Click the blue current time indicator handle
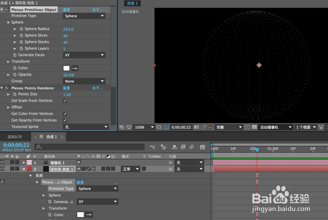 point(257,149)
